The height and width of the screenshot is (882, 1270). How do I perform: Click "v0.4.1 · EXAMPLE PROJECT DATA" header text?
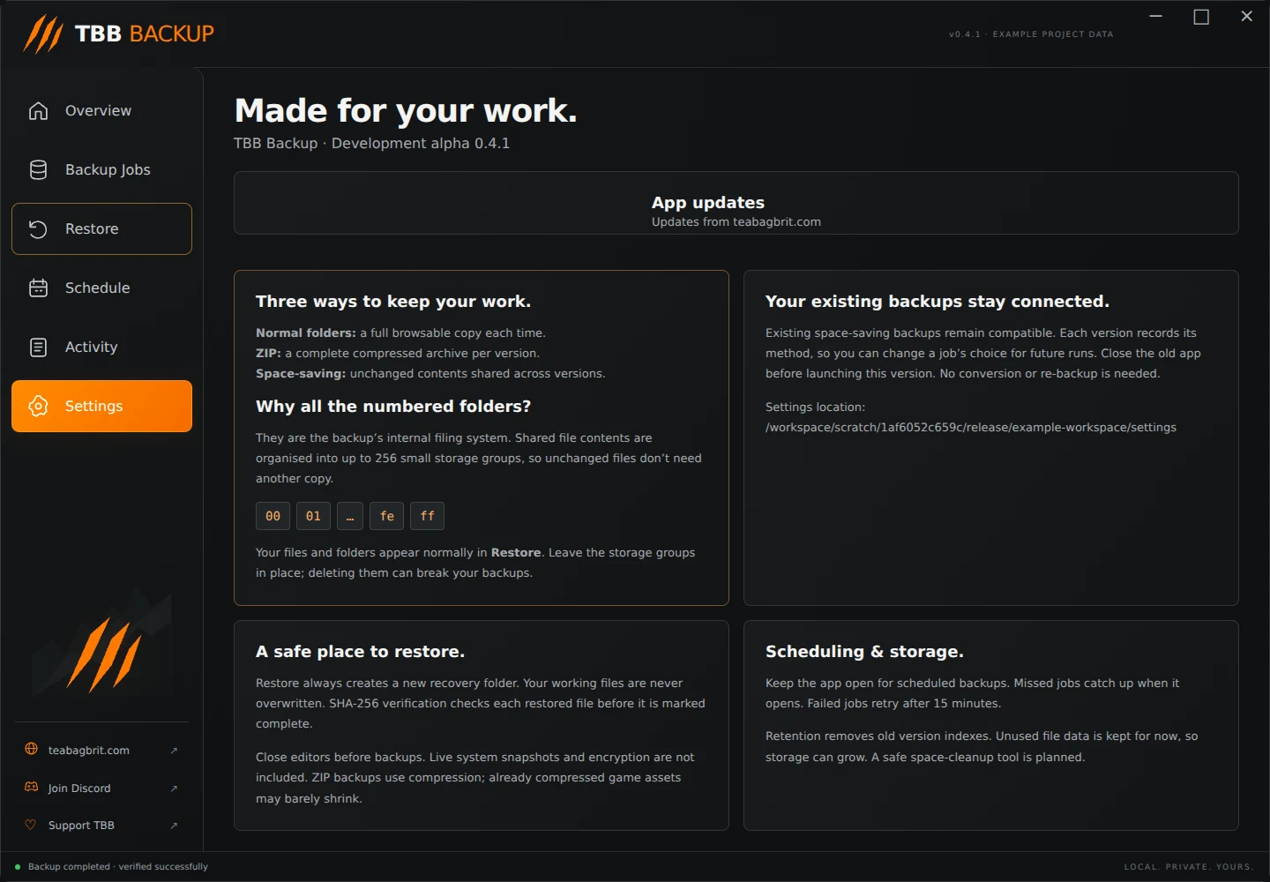click(1031, 34)
